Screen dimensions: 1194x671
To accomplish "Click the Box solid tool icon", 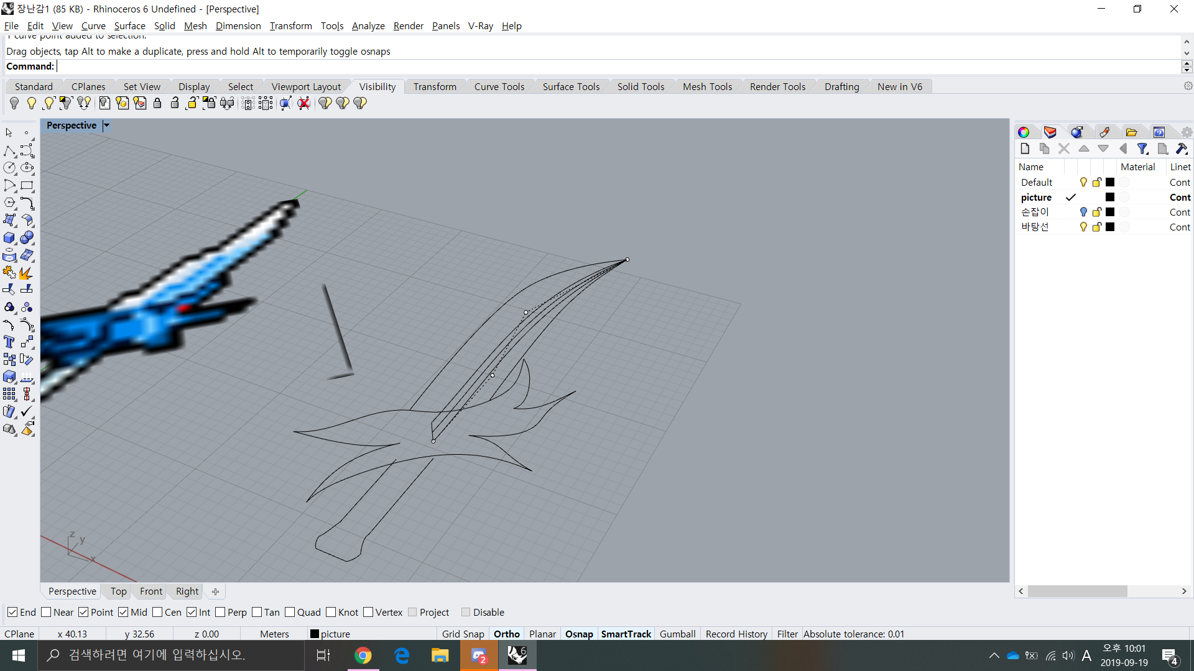I will pyautogui.click(x=9, y=238).
